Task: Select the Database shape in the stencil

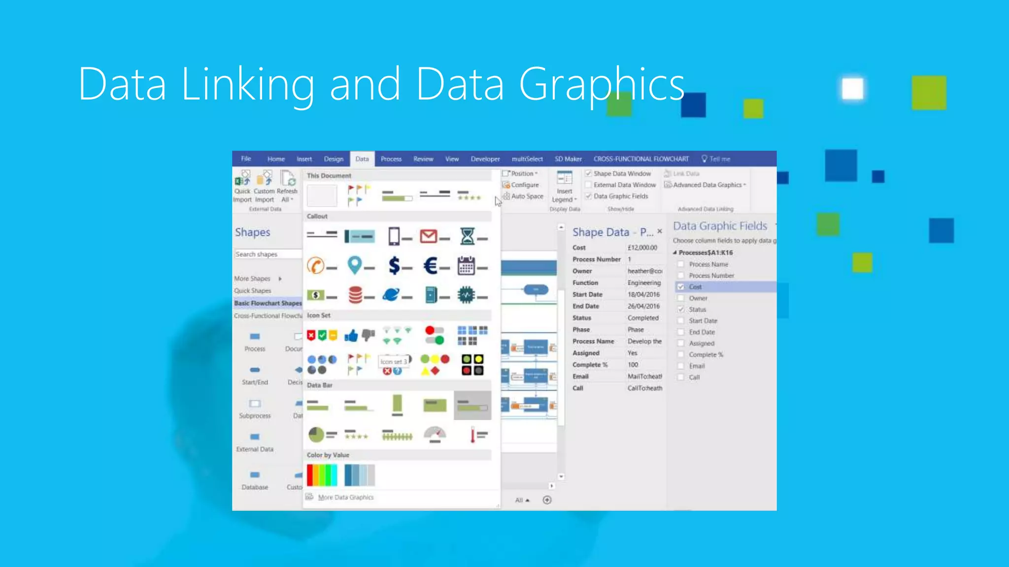Action: [255, 480]
